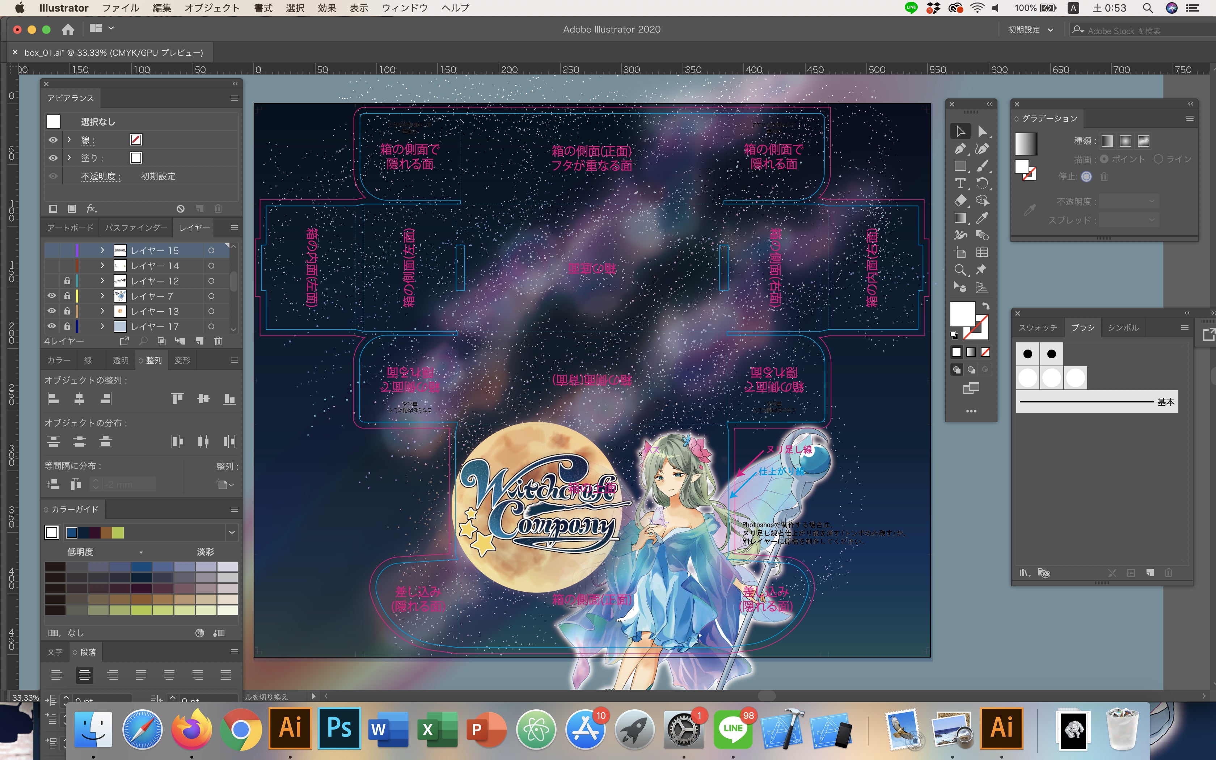The height and width of the screenshot is (760, 1216).
Task: Click the fx effect icon in Appearance panel
Action: [92, 208]
